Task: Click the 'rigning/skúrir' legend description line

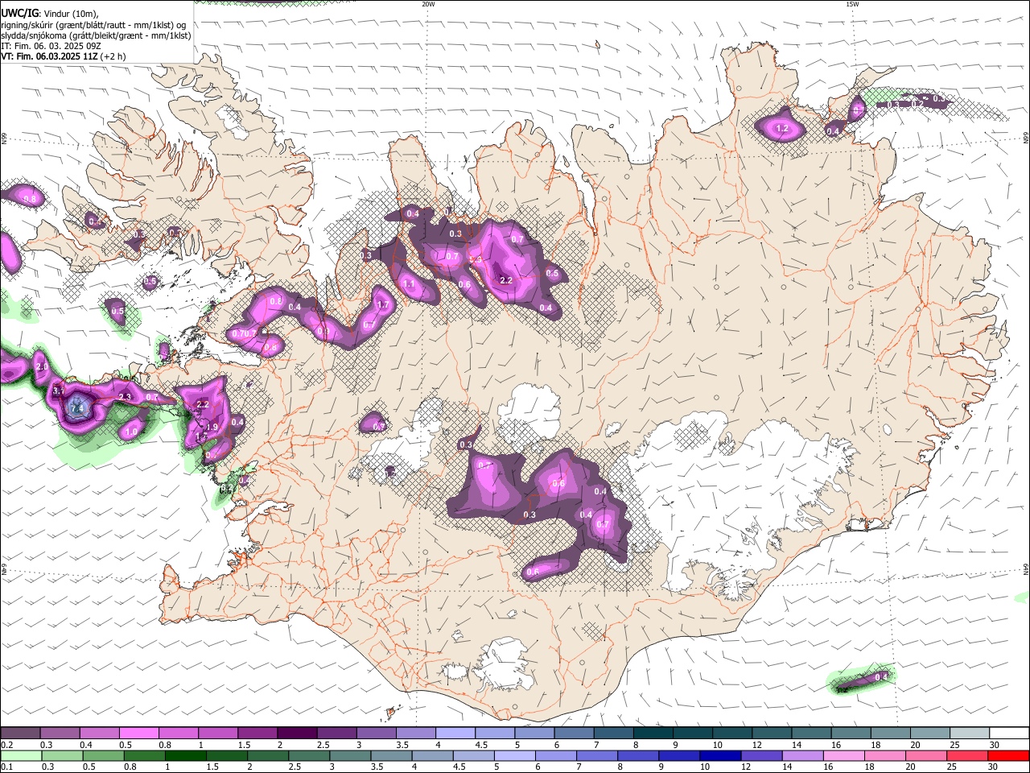Action: [x=93, y=25]
